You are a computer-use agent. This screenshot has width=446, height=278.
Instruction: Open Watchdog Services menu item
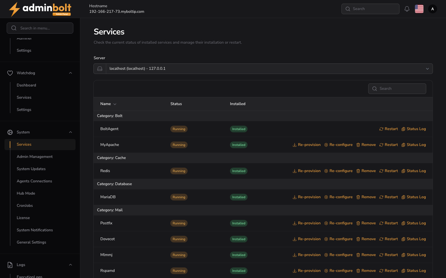(24, 98)
